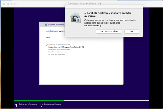Click the "Assistant d'installation" window title
Viewport: 163px width, 109px height.
pos(82,4)
